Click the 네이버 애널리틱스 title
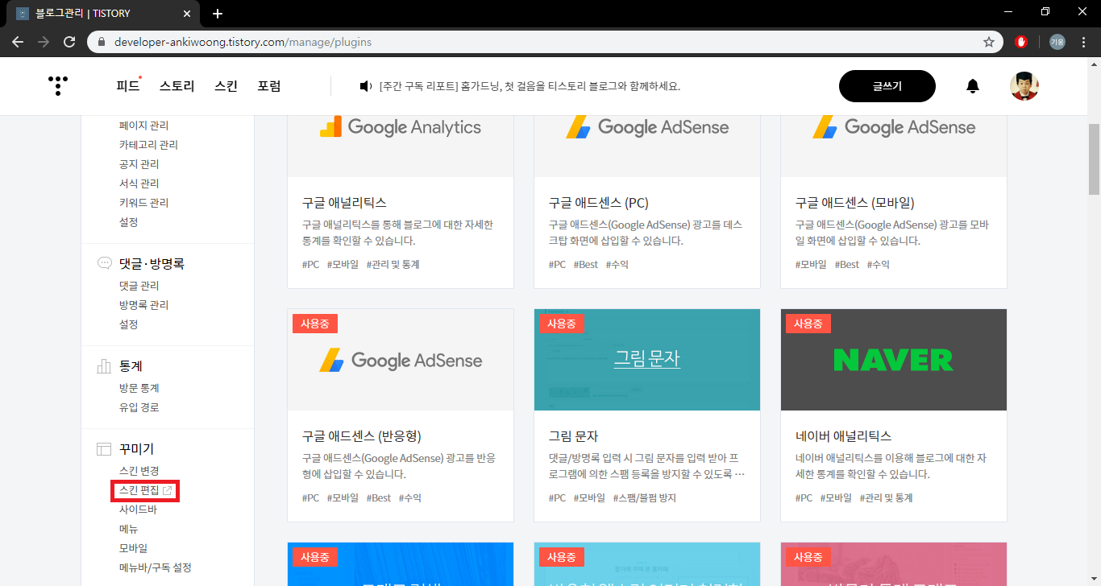Viewport: 1101px width, 586px height. point(843,436)
